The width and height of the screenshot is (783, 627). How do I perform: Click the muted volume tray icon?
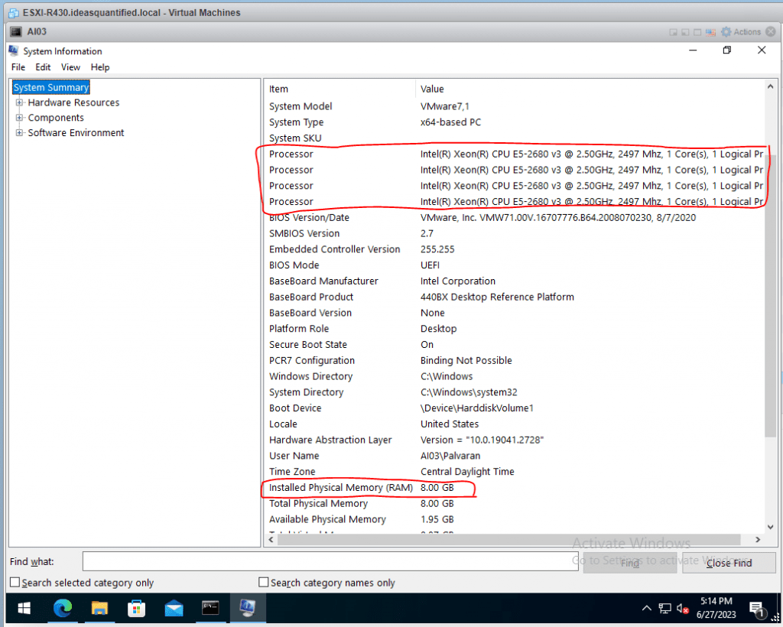click(x=683, y=608)
